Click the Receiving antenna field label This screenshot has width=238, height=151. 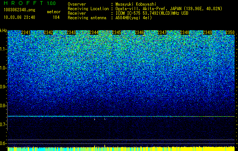click(87, 18)
